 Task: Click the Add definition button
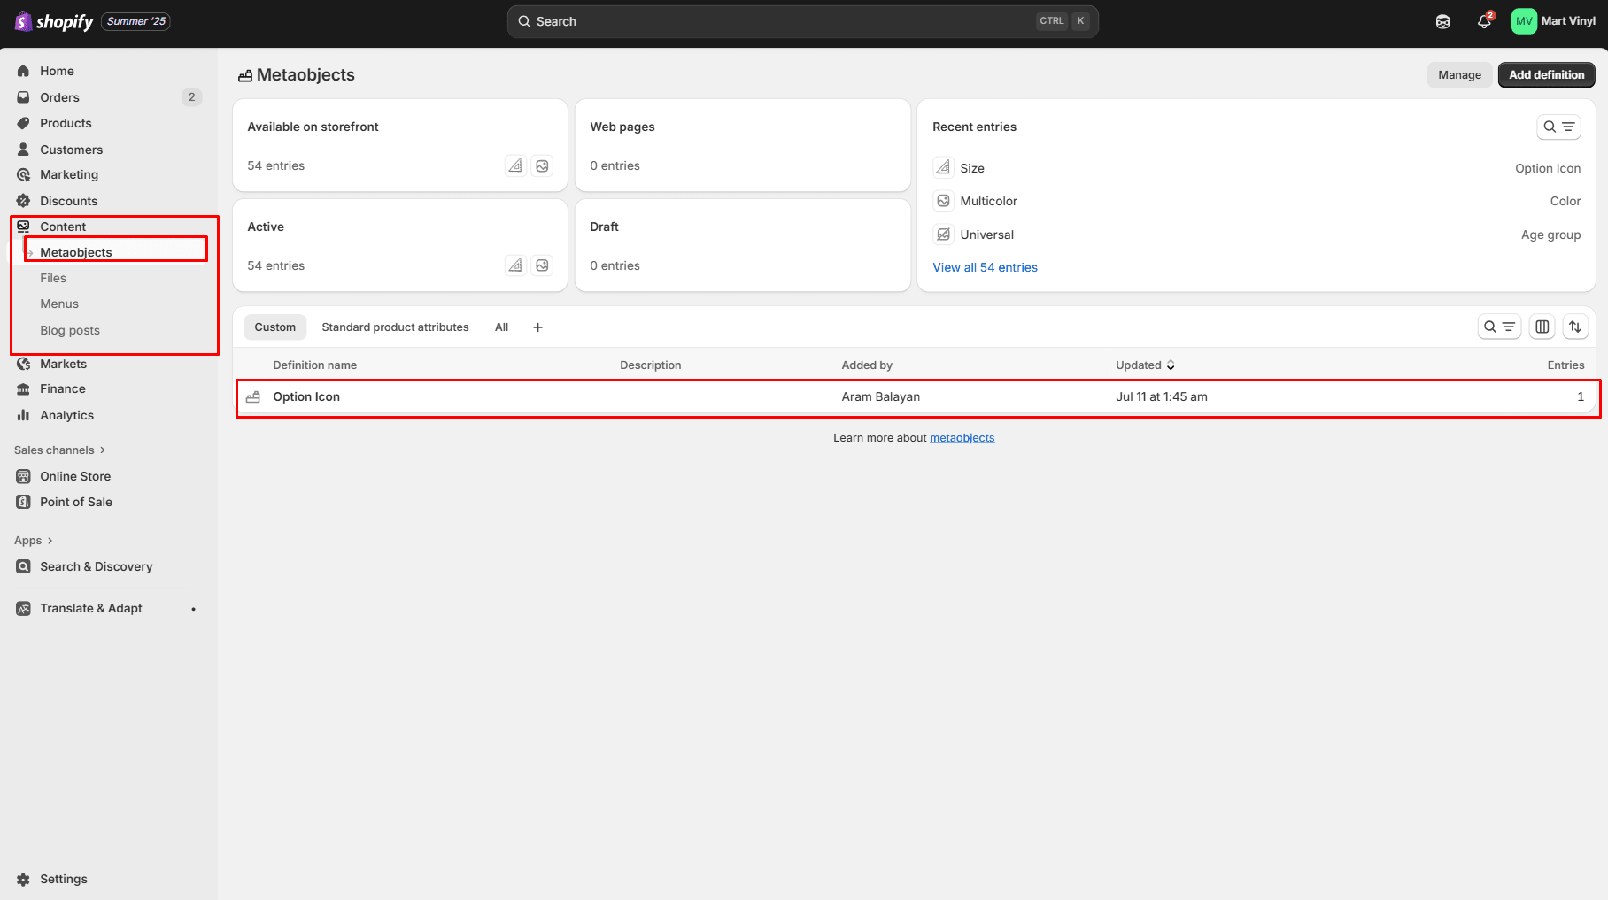pyautogui.click(x=1546, y=74)
